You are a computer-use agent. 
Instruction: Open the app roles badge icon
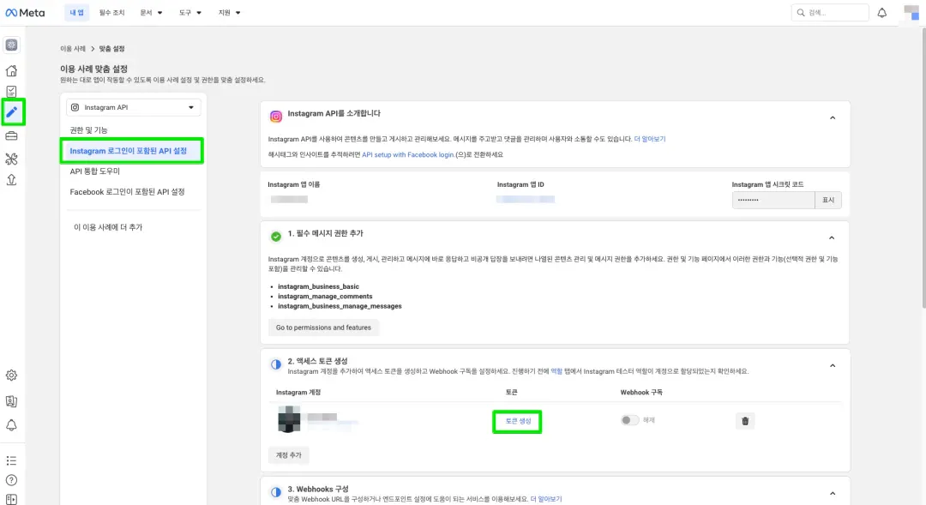(11, 401)
